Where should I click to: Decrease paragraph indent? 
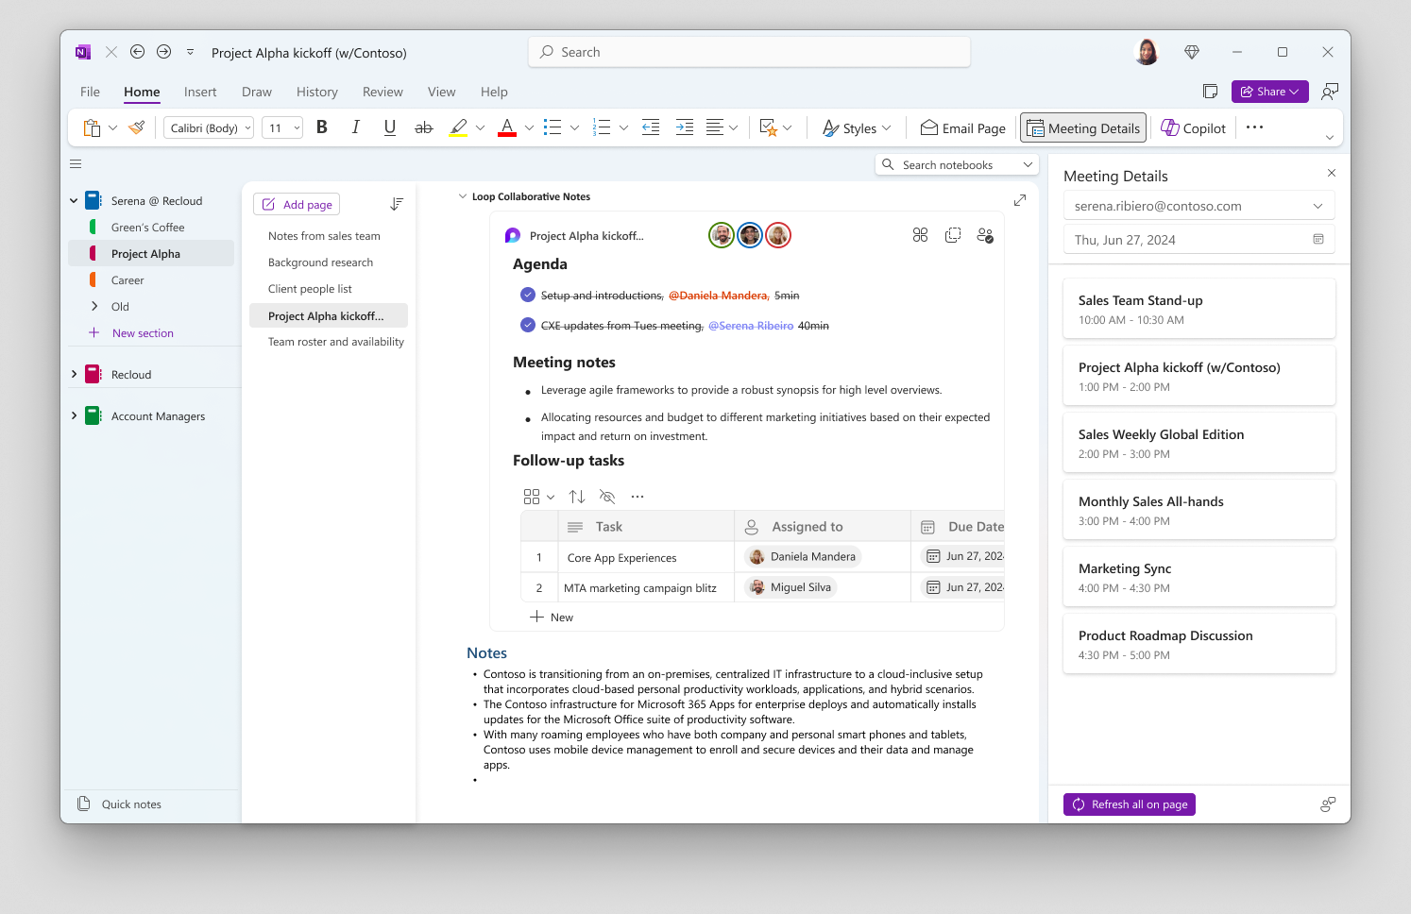tap(651, 127)
